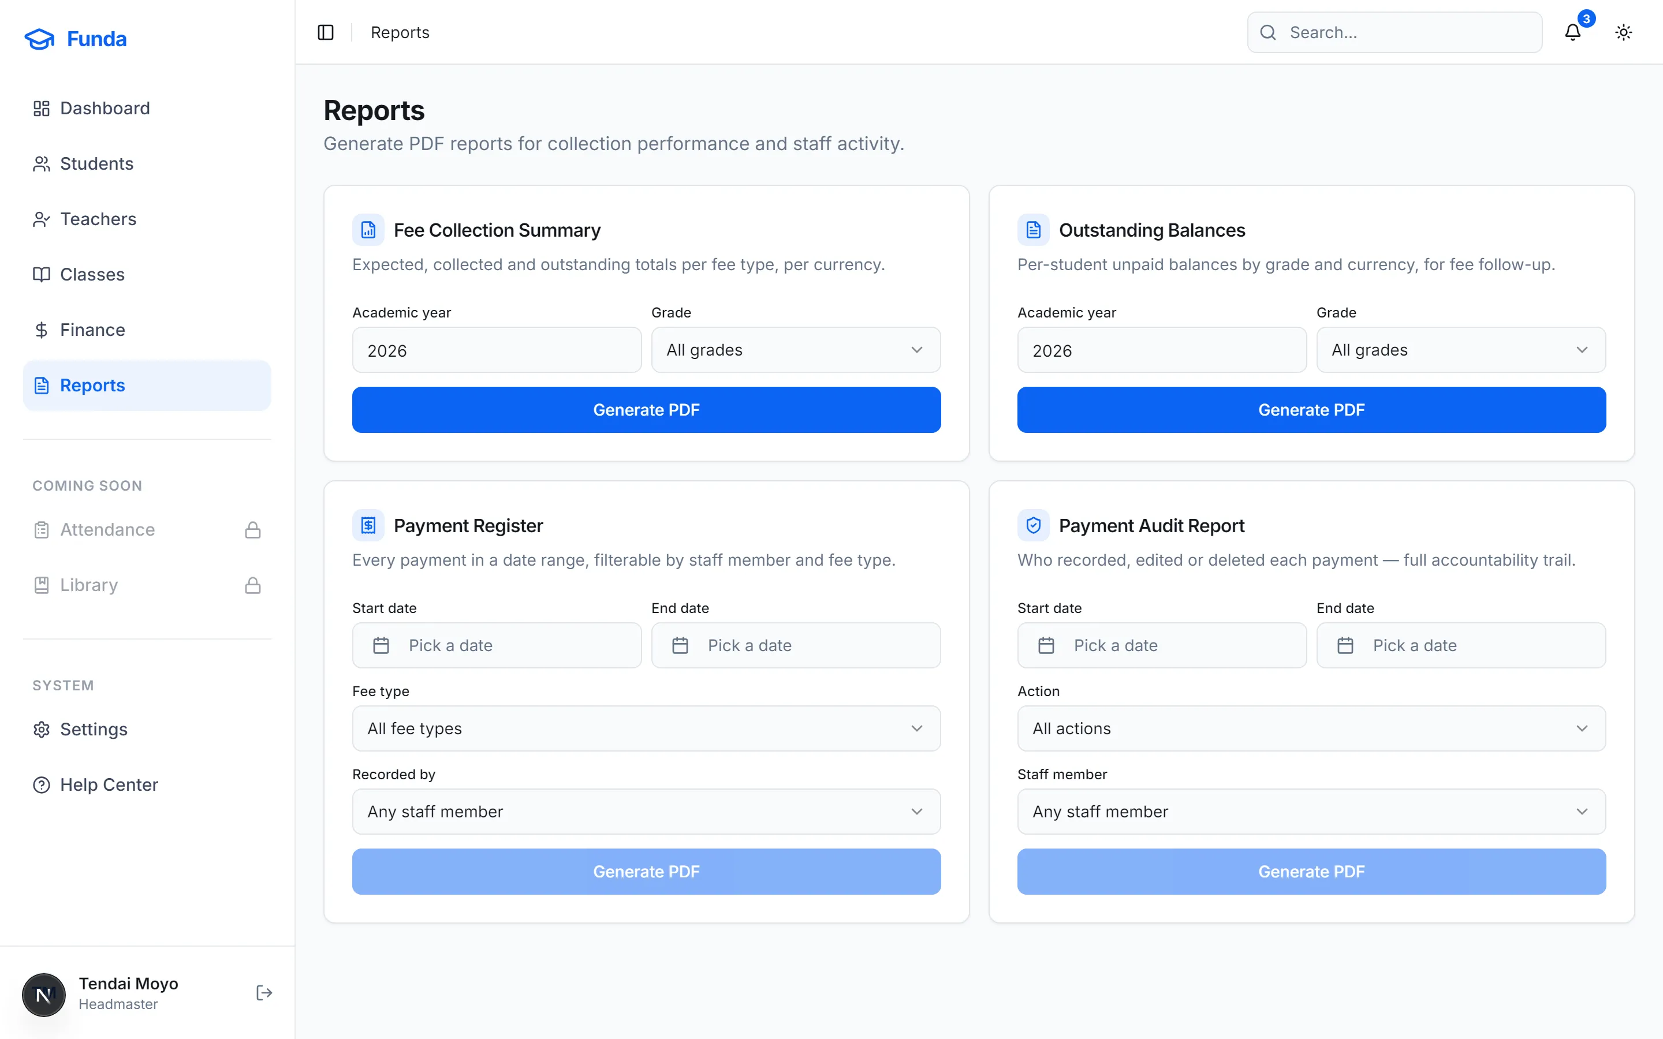Viewport: 1663px width, 1039px height.
Task: Open the Classes section
Action: (147, 275)
